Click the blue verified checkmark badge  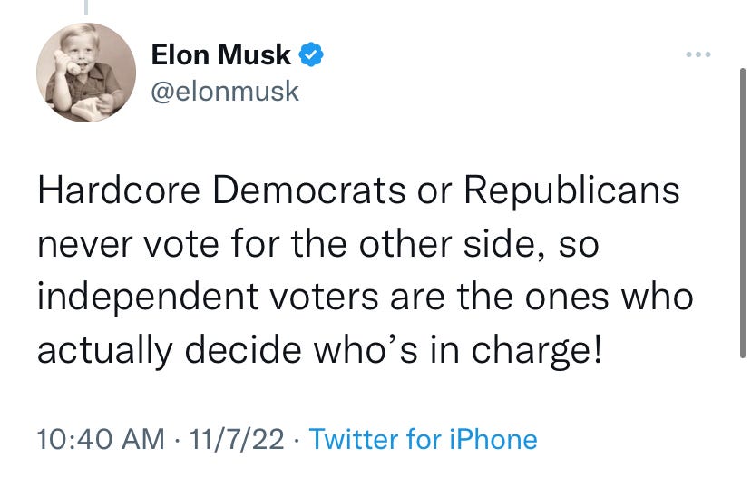312,55
